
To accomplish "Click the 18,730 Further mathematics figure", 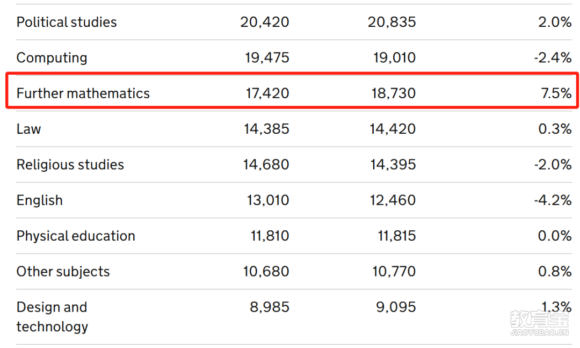I will pos(394,93).
